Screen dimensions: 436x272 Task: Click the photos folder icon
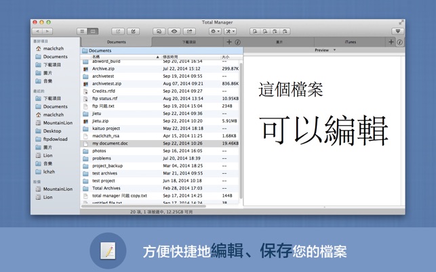tap(85, 152)
